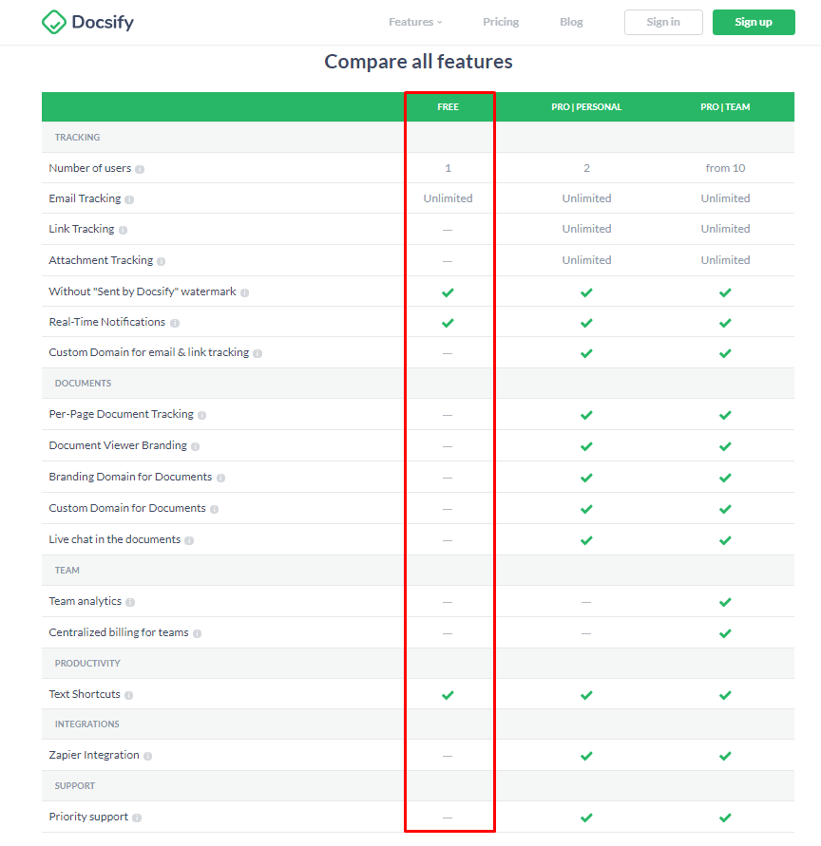Viewport: 821px width, 846px height.
Task: Click info icon beside Link Tracking
Action: (124, 230)
